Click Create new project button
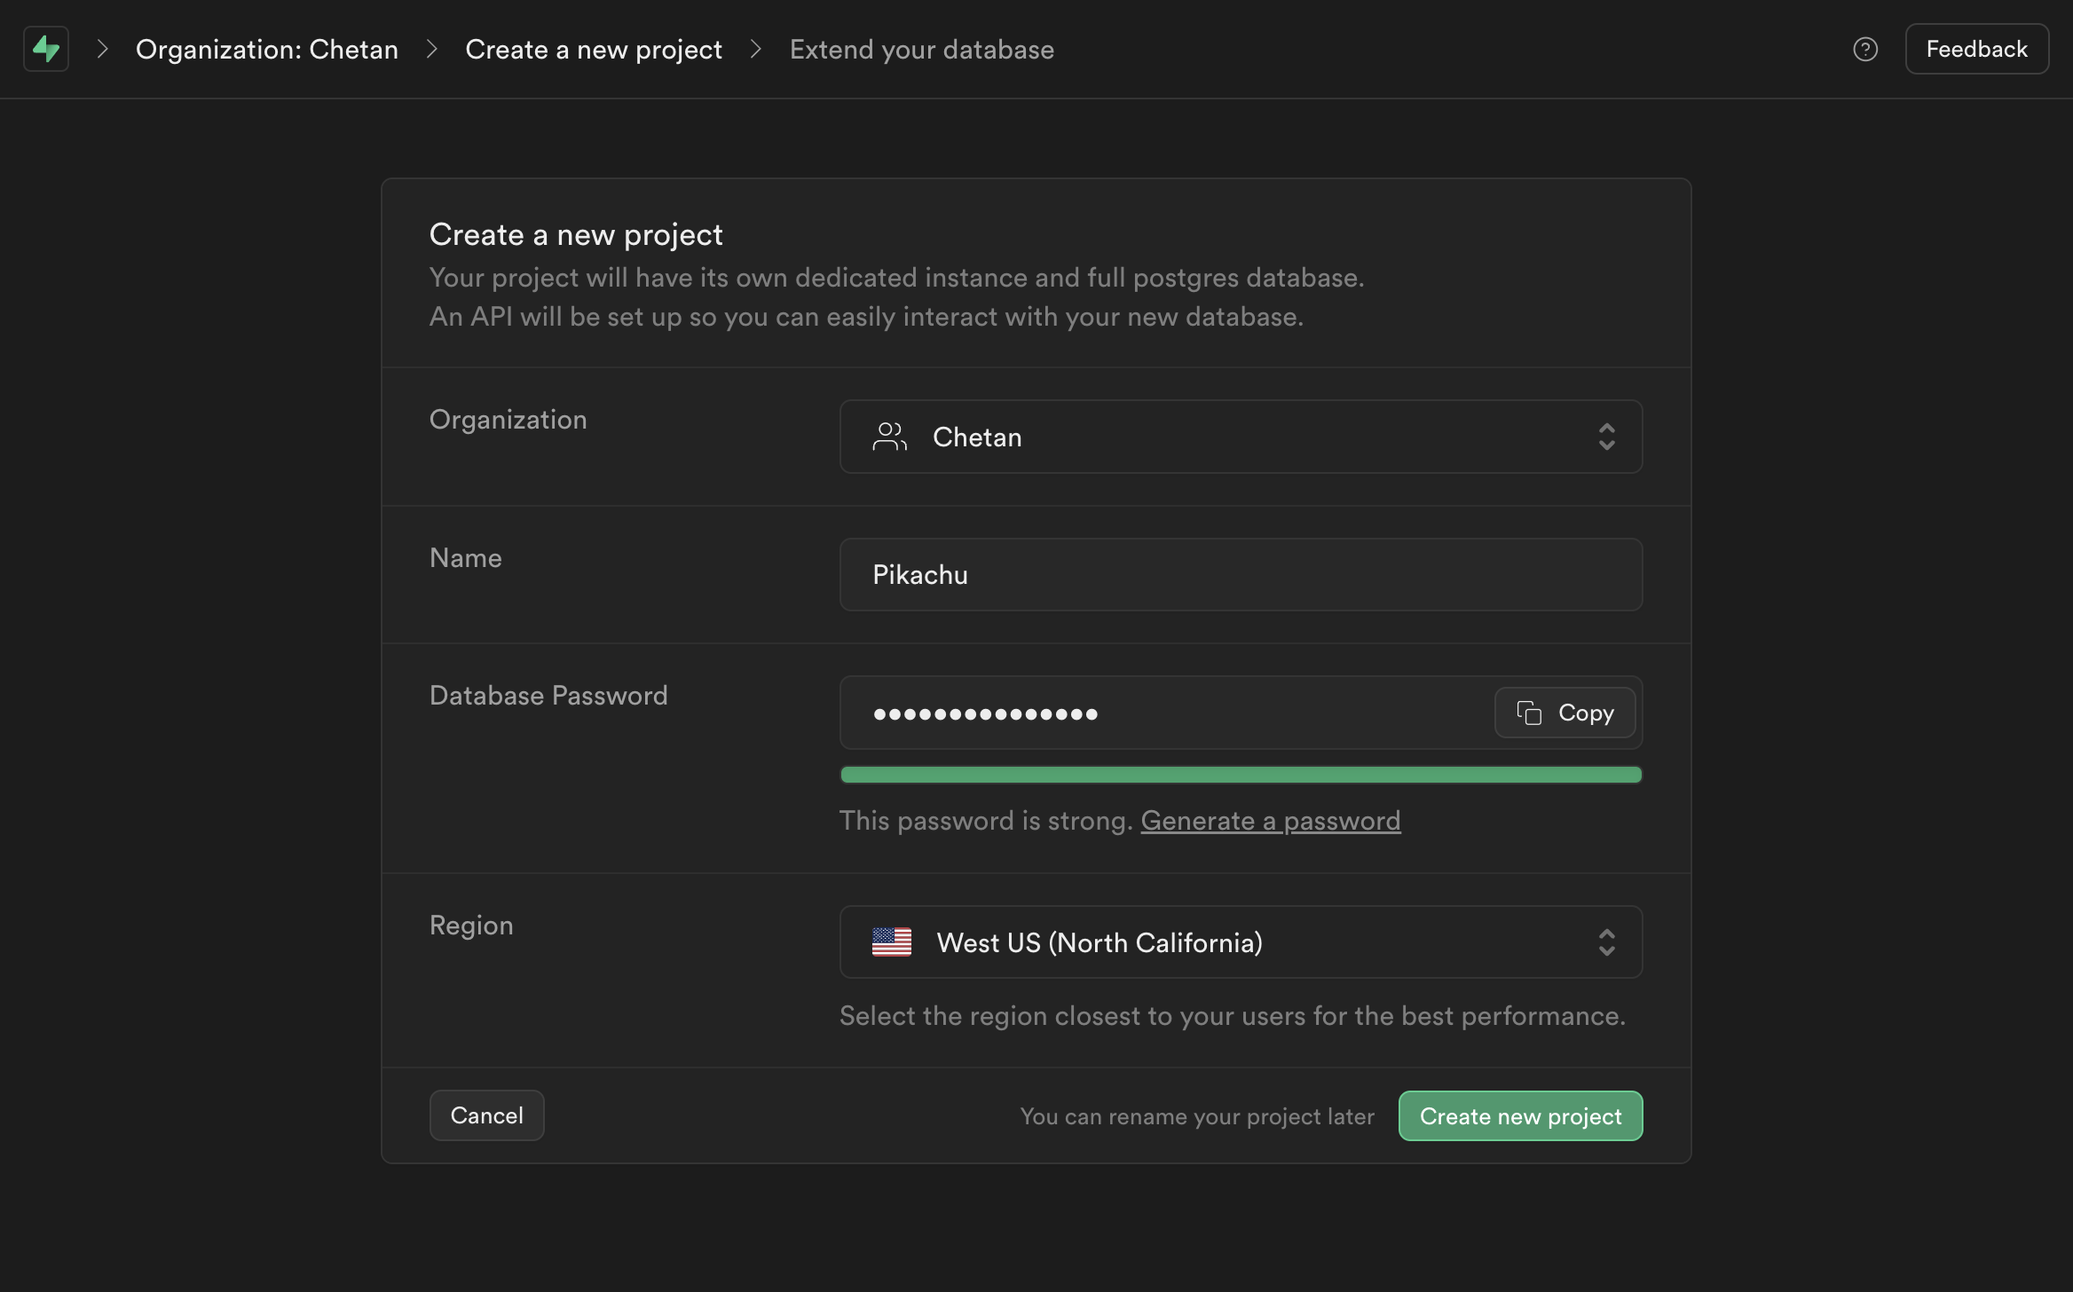The image size is (2073, 1292). 1521,1115
